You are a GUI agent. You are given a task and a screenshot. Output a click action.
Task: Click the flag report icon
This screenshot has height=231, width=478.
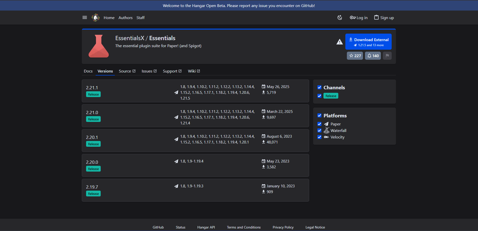click(387, 56)
